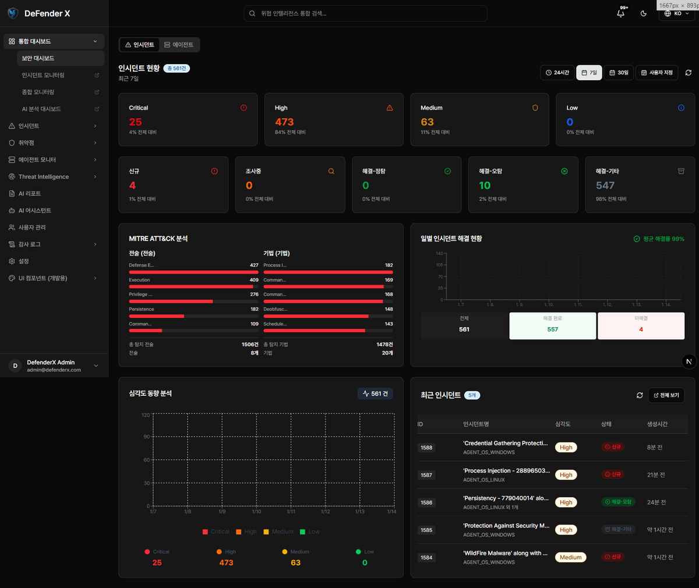Open 전체 보기 for recent incidents

tap(666, 395)
